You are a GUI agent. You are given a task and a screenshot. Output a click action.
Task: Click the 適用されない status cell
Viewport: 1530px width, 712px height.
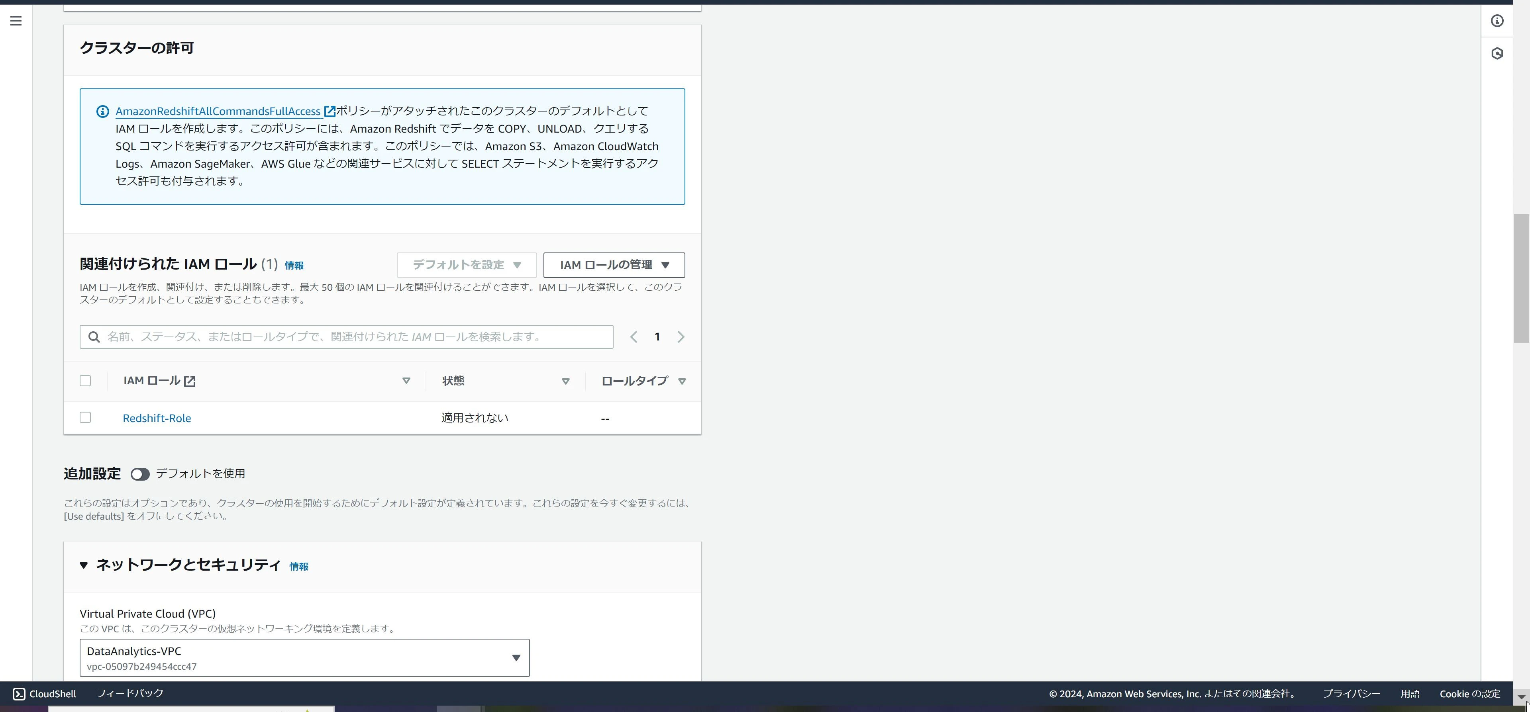click(475, 418)
